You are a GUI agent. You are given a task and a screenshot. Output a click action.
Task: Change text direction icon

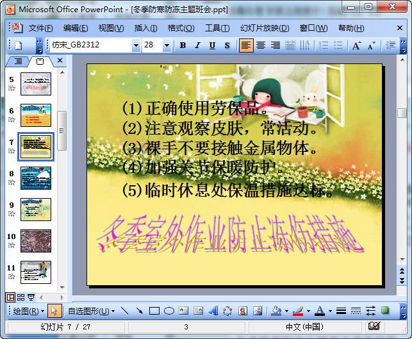(x=305, y=45)
